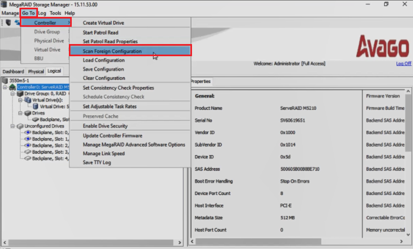Open the Log menu
Viewport: 413px width, 249px height.
[x=42, y=13]
